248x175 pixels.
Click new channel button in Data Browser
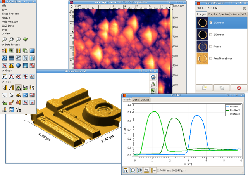coord(204,88)
